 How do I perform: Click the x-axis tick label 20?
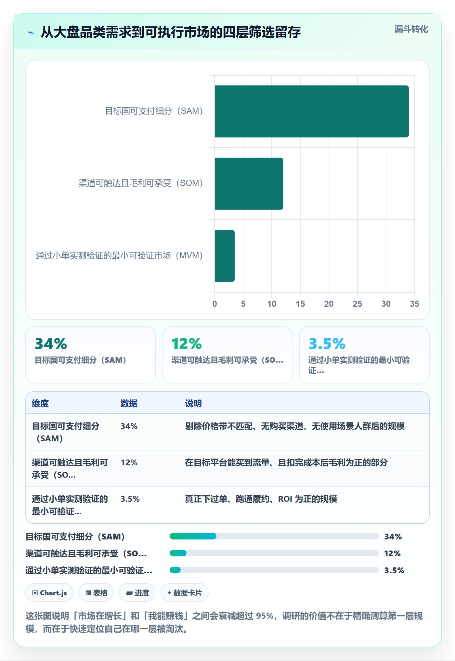point(329,304)
